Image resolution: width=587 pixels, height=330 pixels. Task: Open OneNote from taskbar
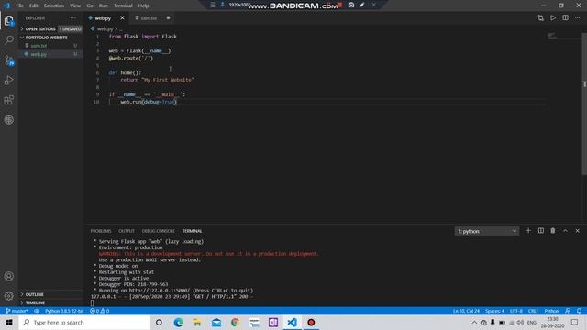click(x=273, y=323)
